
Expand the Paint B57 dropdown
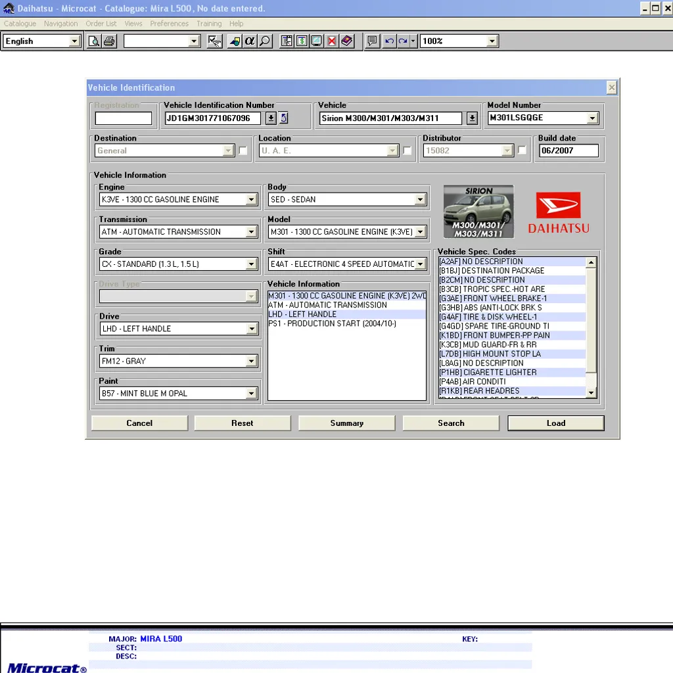point(252,394)
